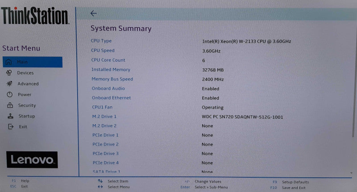Select the PCIe Drive 3 label
The image size is (357, 192).
pyautogui.click(x=106, y=154)
